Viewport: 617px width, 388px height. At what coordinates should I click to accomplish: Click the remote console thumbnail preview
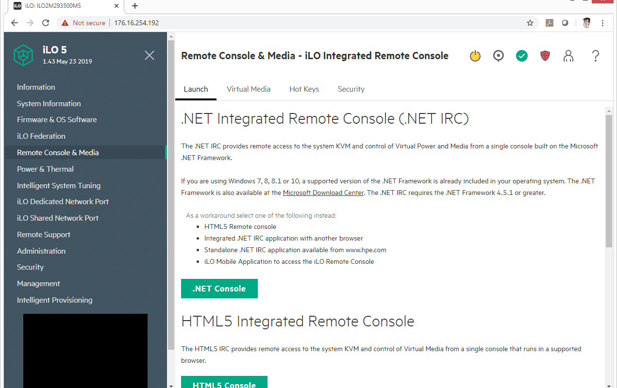pyautogui.click(x=85, y=351)
